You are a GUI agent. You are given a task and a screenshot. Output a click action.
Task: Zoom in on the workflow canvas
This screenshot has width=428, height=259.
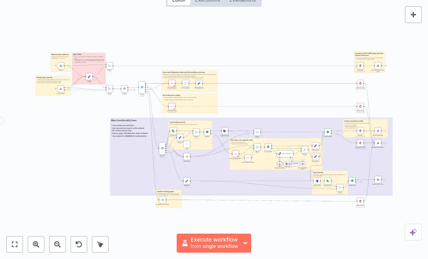click(36, 244)
